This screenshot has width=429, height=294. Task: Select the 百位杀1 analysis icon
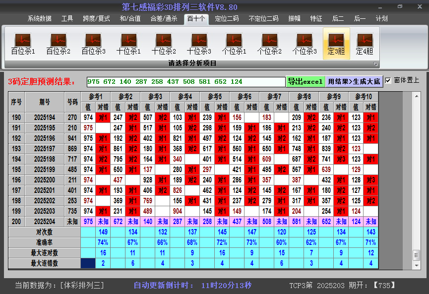23,44
